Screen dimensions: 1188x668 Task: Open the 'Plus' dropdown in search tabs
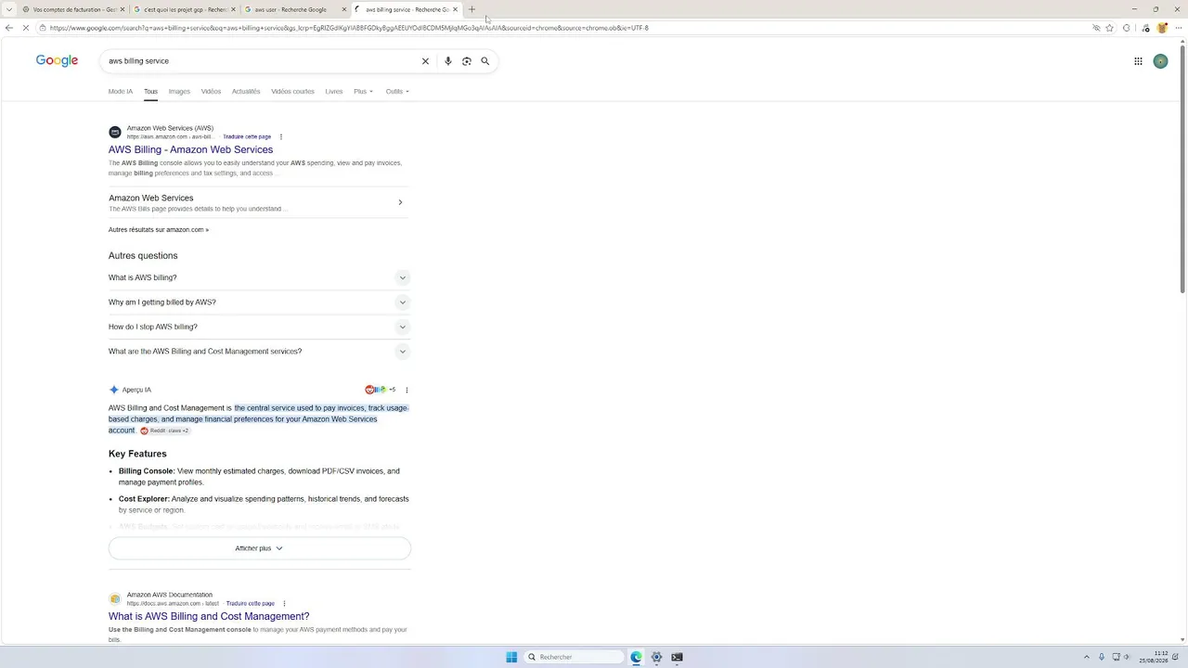[363, 92]
